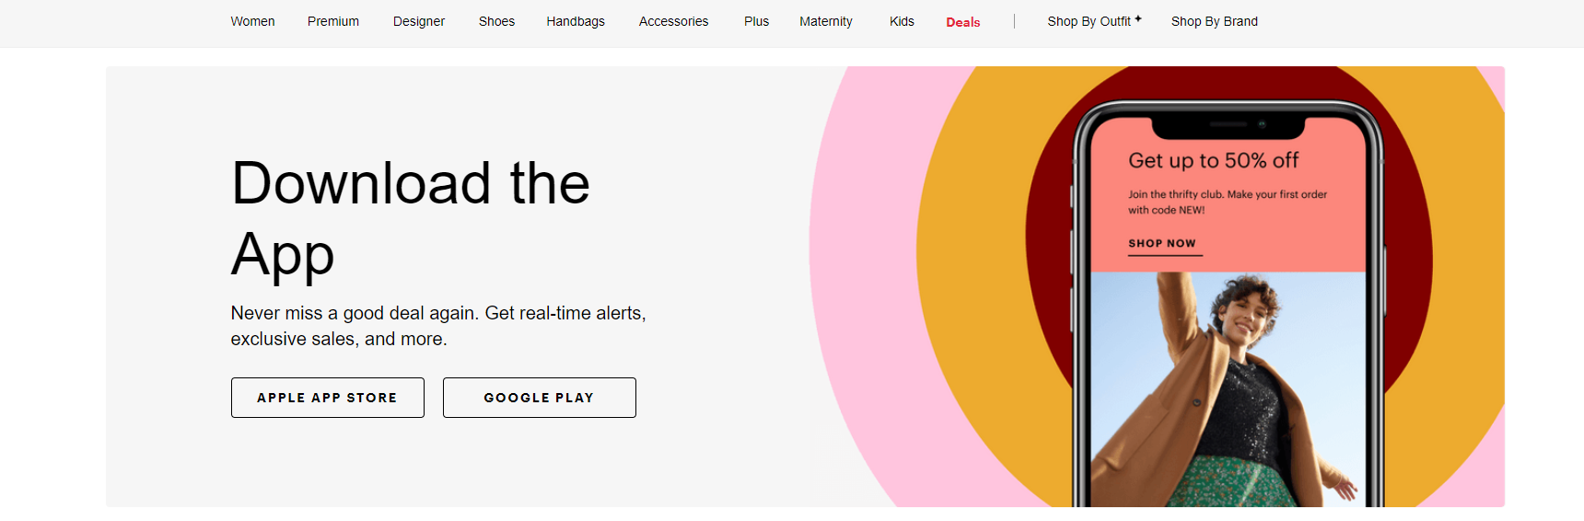Viewport: 1584px width, 521px height.
Task: Open Shop By Outfit
Action: (x=1089, y=21)
